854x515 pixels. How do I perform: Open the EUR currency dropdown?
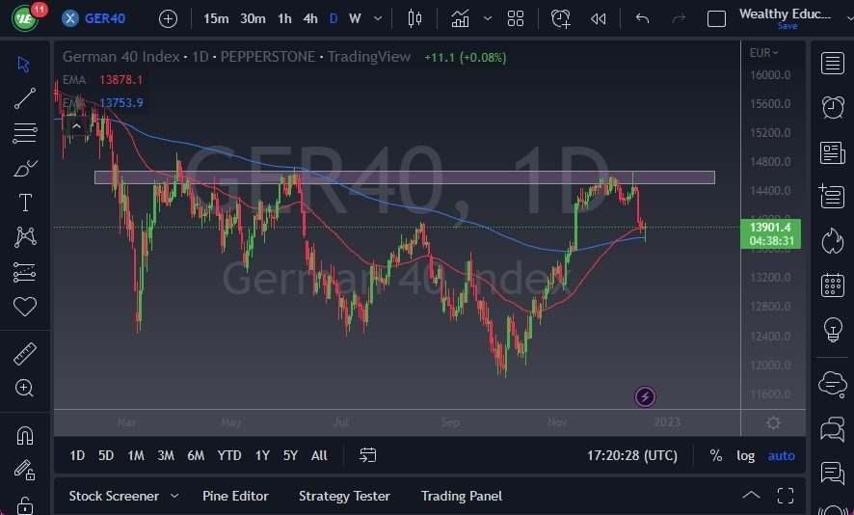click(x=763, y=53)
